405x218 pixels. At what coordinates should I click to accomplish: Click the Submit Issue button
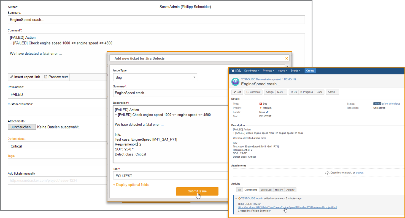pyautogui.click(x=197, y=191)
